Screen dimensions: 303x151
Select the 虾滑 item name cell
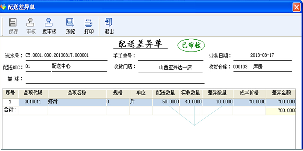pyautogui.click(x=77, y=102)
